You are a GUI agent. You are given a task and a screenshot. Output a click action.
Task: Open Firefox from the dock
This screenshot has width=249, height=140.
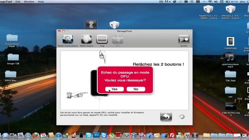[35, 135]
